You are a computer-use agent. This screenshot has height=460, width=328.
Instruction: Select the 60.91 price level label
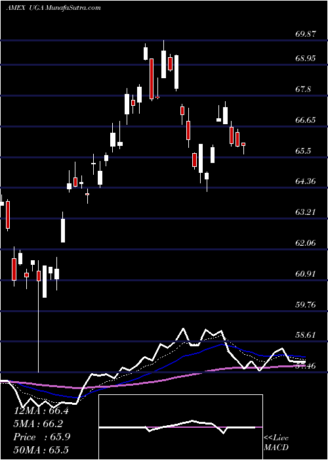coord(306,274)
